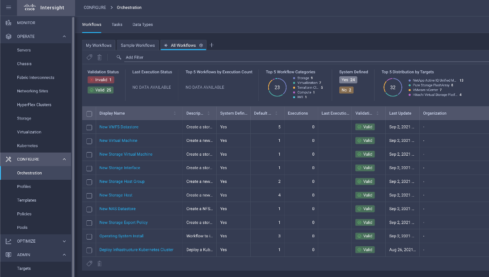This screenshot has width=489, height=277.
Task: Click the bottom trash icon below table
Action: click(100, 264)
